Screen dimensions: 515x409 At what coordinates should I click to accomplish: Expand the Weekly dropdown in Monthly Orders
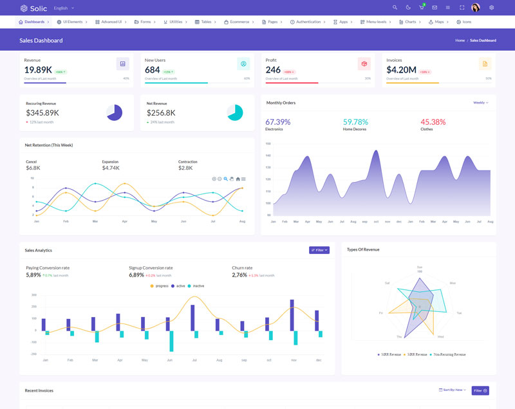[480, 103]
